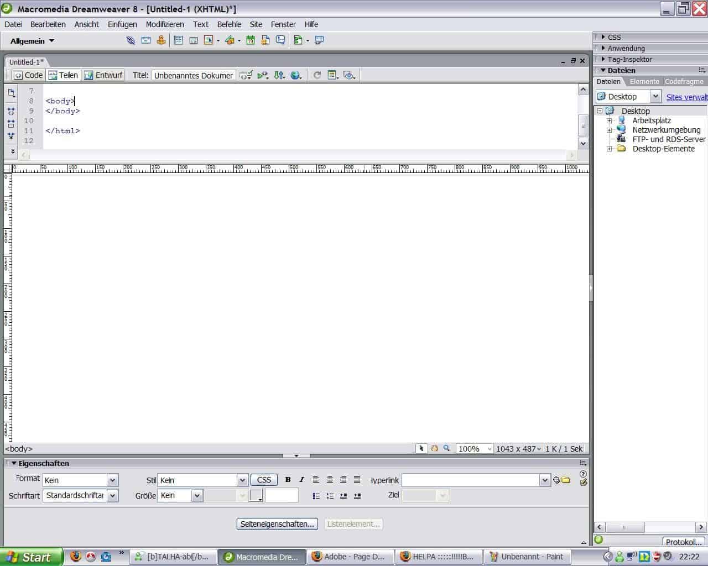Insert the date using the calendar icon

coord(251,40)
